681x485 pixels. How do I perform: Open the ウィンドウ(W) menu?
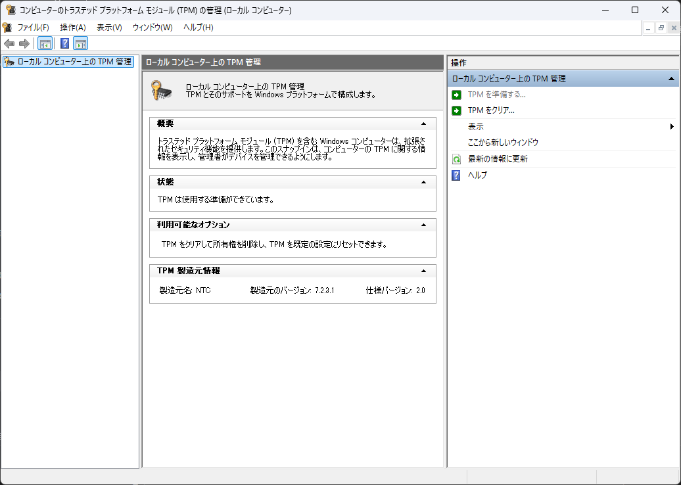153,28
